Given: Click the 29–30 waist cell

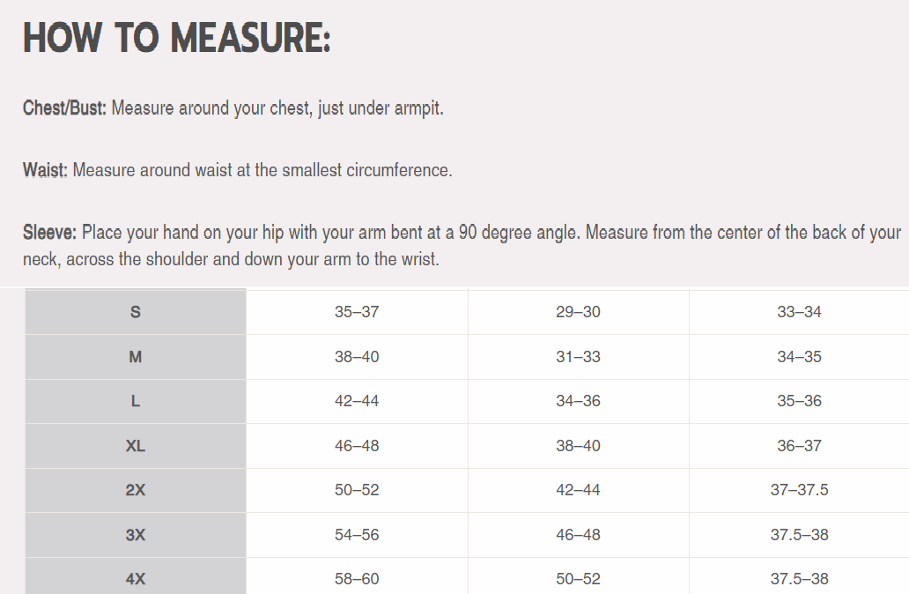Looking at the screenshot, I should [x=578, y=312].
